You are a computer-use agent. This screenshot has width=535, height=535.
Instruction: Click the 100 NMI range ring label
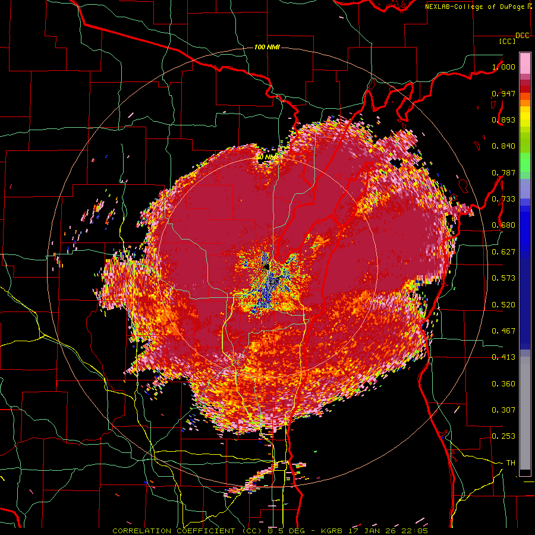coord(267,47)
